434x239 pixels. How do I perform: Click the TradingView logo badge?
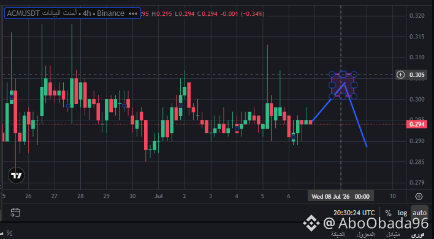pyautogui.click(x=17, y=175)
